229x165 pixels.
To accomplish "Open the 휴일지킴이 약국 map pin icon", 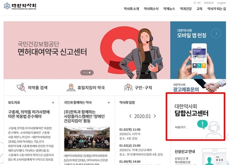I will [71, 87].
